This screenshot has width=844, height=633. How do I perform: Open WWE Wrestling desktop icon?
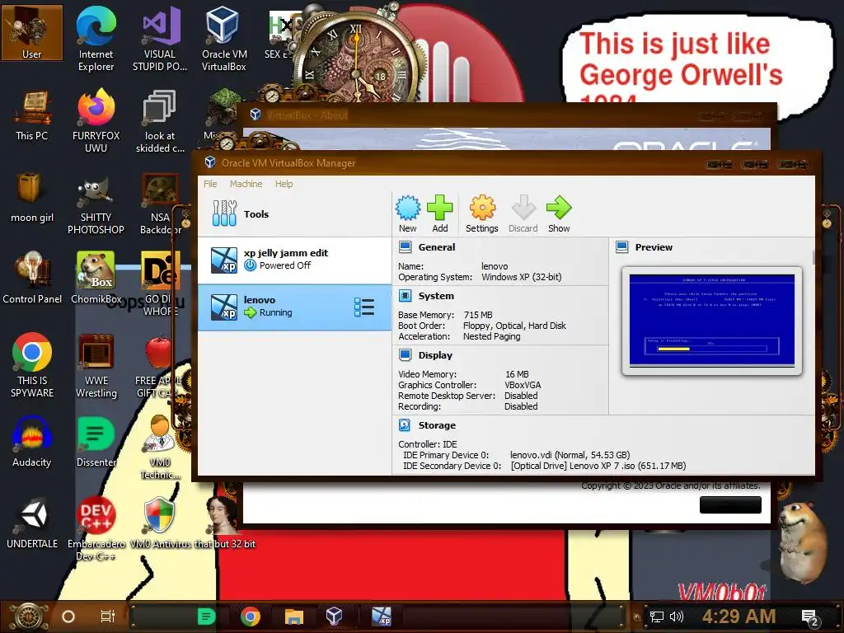pos(96,366)
